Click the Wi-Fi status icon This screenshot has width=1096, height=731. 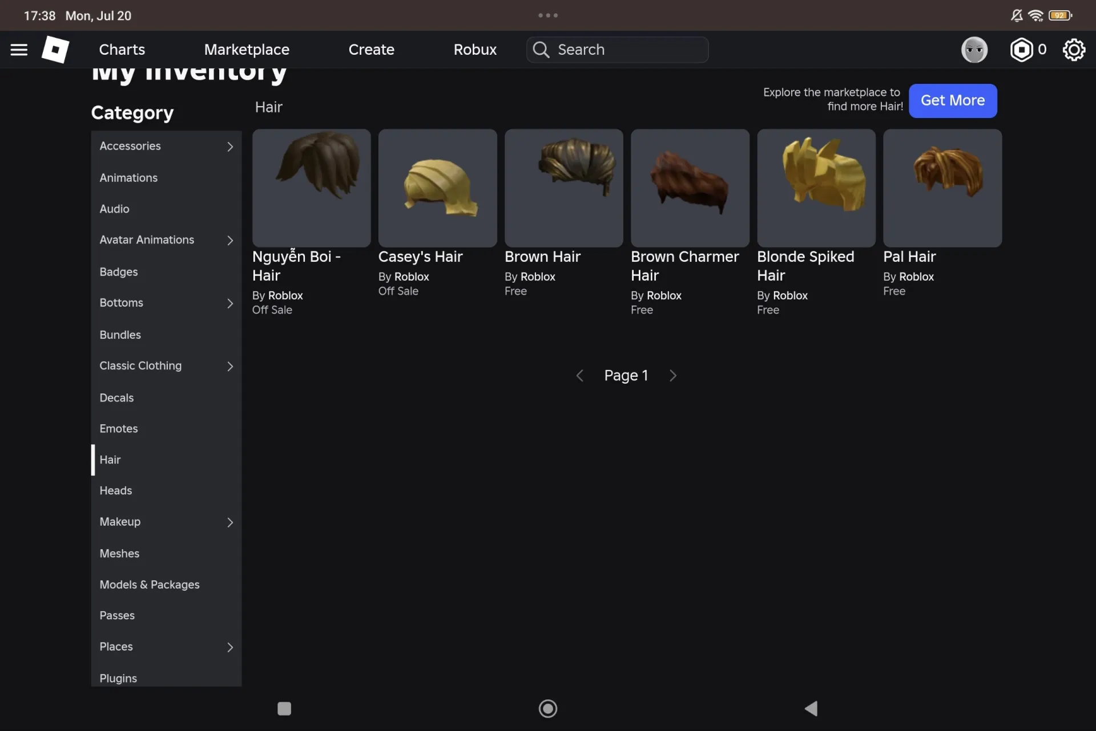[x=1035, y=15]
